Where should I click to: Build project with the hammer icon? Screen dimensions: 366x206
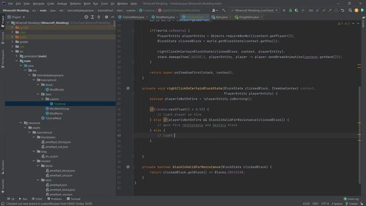tap(224, 10)
